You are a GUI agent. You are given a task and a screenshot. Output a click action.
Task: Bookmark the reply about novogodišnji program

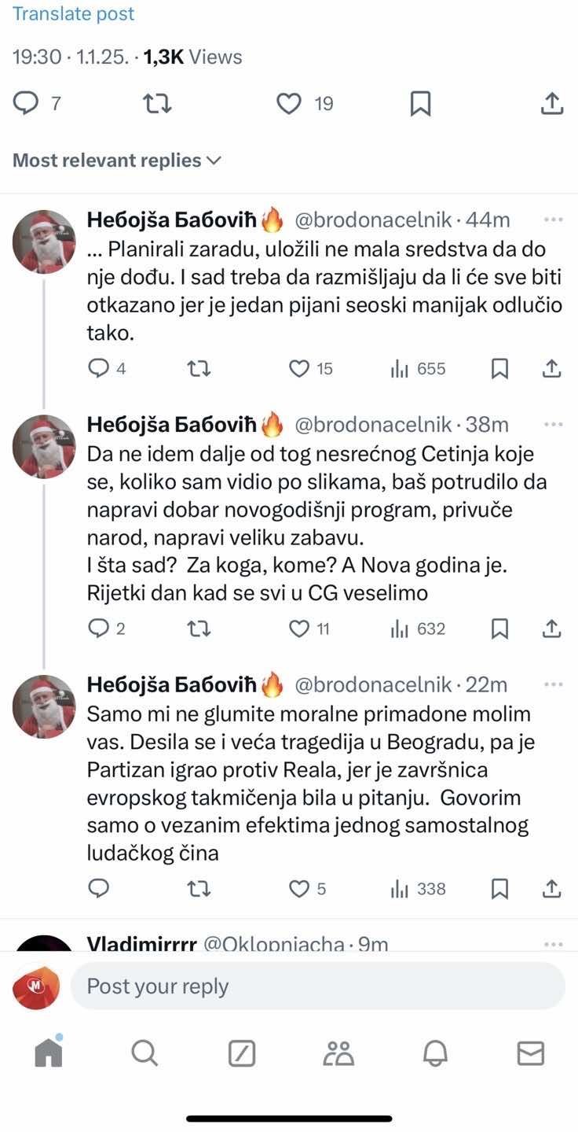pyautogui.click(x=499, y=628)
